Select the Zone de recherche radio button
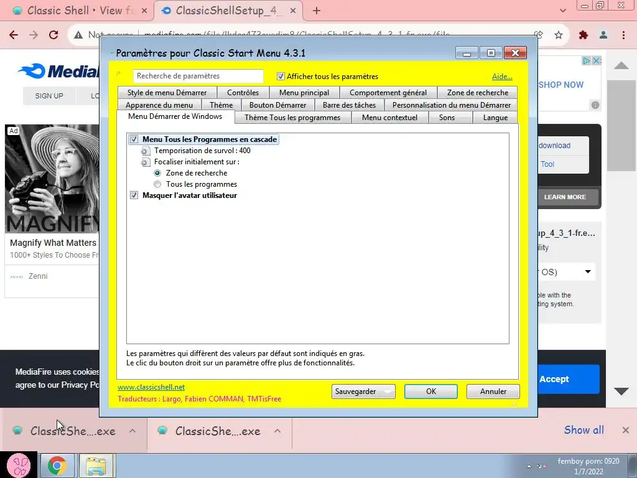The height and width of the screenshot is (478, 637). tap(157, 173)
